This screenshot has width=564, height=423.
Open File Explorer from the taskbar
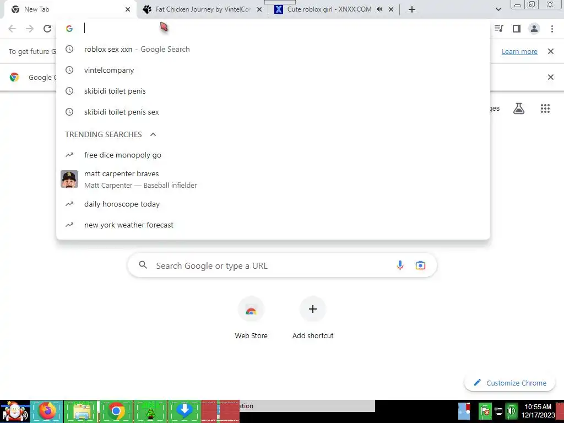coord(81,411)
